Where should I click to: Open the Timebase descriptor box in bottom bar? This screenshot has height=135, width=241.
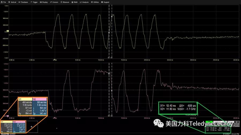pyautogui.click(x=216, y=122)
